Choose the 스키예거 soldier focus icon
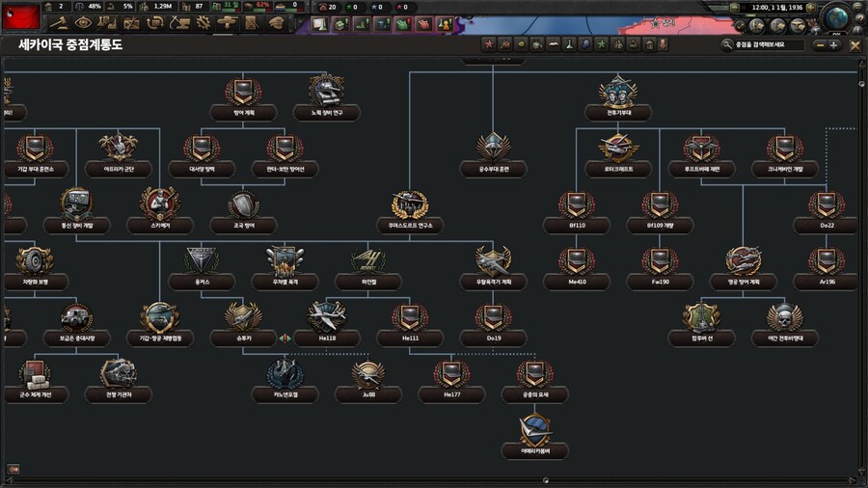The image size is (868, 488). (x=159, y=203)
